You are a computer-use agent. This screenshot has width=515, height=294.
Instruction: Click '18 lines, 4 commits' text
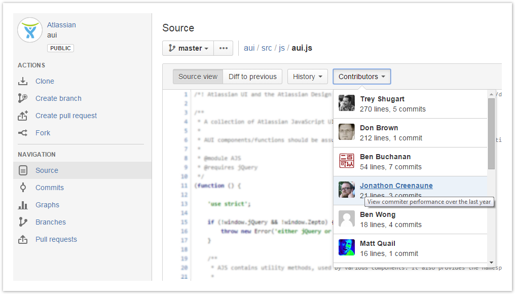[x=390, y=225]
